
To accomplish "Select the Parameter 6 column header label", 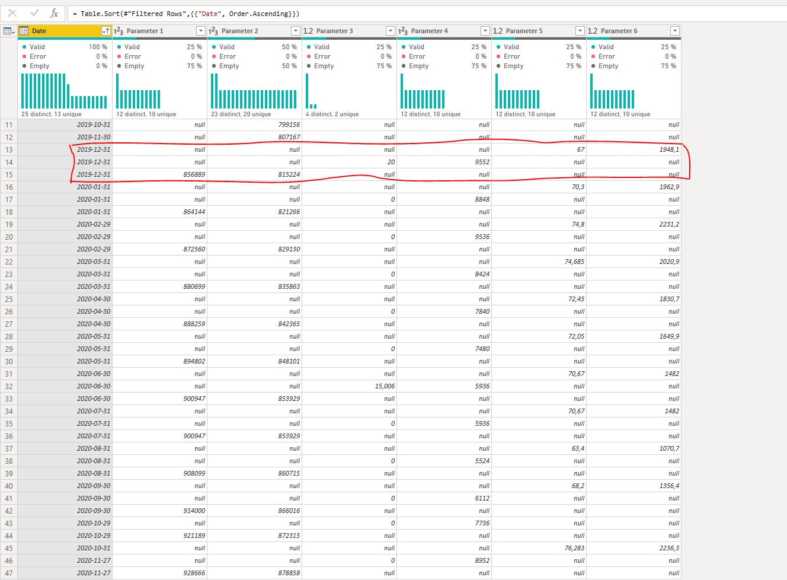I will (619, 31).
